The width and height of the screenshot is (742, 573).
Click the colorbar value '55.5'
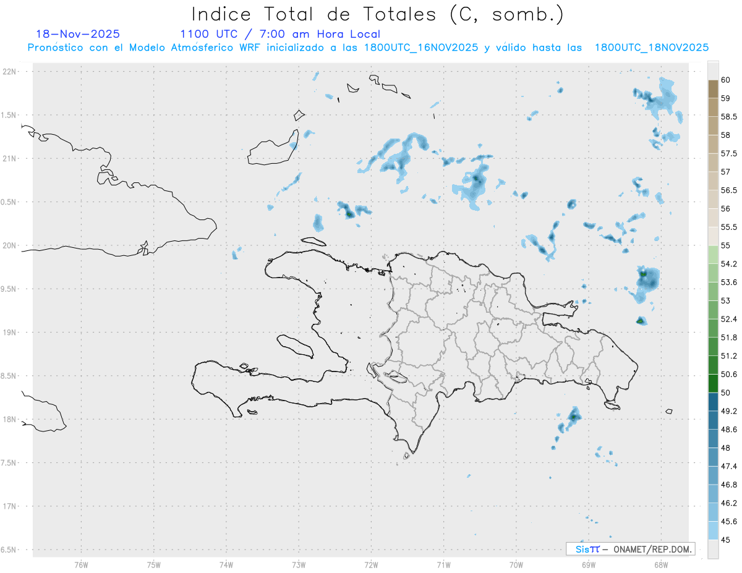[x=729, y=227]
